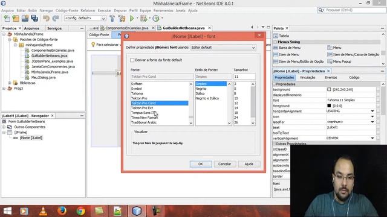Screen dimensions: 387x217
Task: Select the Menu palette item
Action: pos(334,48)
